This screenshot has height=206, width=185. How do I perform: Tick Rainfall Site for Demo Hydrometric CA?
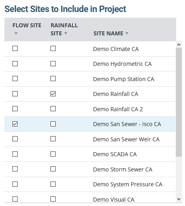click(x=53, y=64)
